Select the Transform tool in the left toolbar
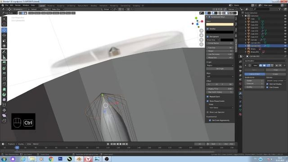The height and width of the screenshot is (162, 288). pyautogui.click(x=4, y=46)
